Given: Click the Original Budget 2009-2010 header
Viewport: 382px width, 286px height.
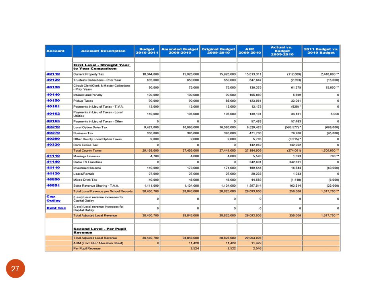Looking at the screenshot, I should click(x=218, y=51).
